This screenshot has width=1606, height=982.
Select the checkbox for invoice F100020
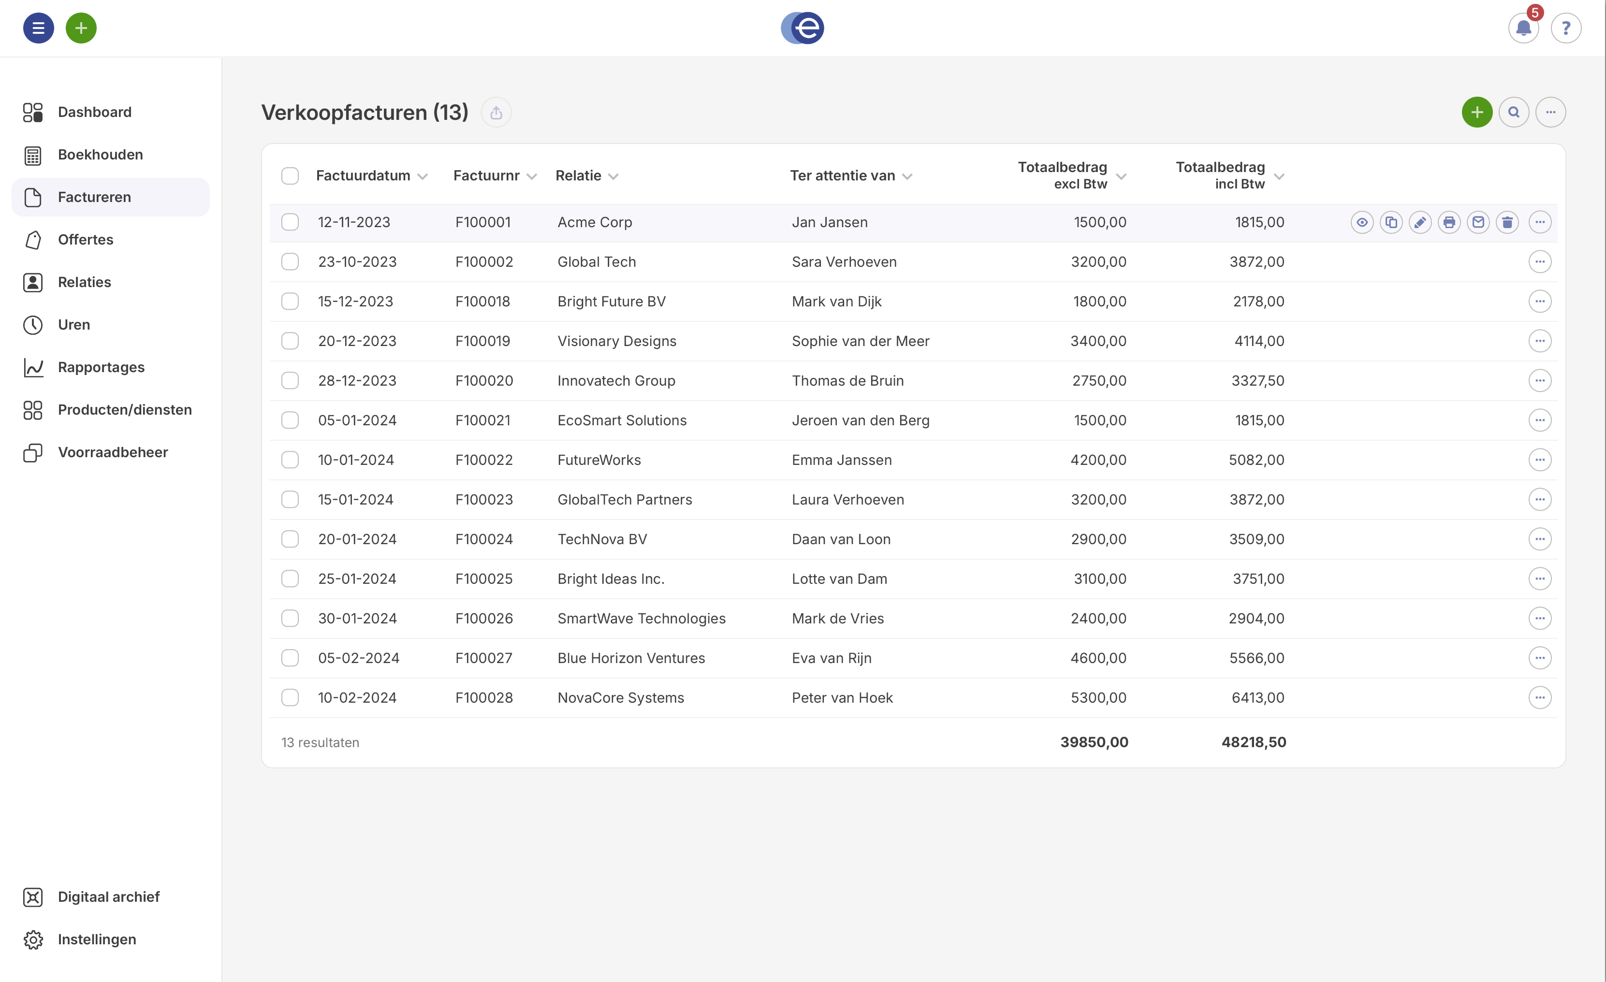[x=290, y=380]
